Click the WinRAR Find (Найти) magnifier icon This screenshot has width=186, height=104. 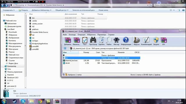[x=109, y=41]
